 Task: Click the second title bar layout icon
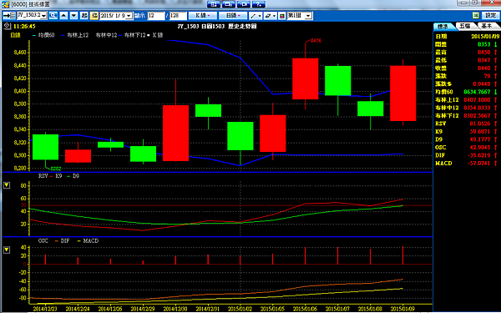(229, 4)
